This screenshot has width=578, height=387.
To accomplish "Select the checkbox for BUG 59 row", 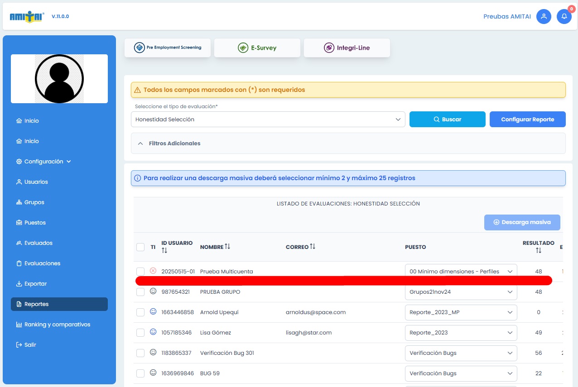I will pyautogui.click(x=140, y=373).
